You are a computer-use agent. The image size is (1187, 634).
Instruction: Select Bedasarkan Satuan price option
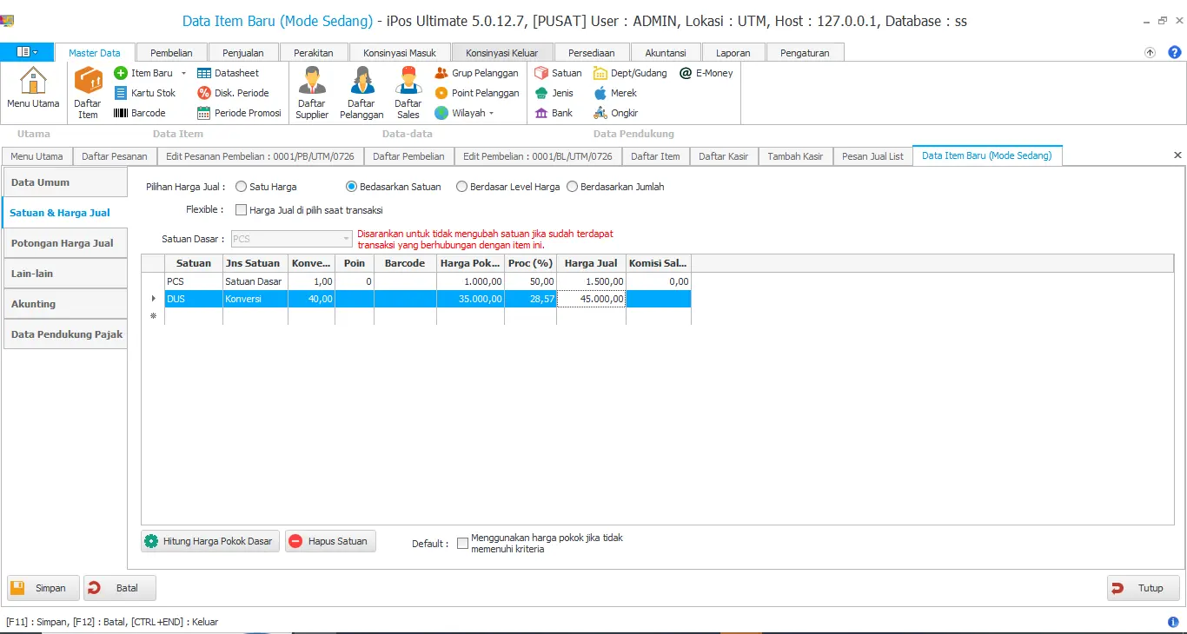(x=352, y=187)
